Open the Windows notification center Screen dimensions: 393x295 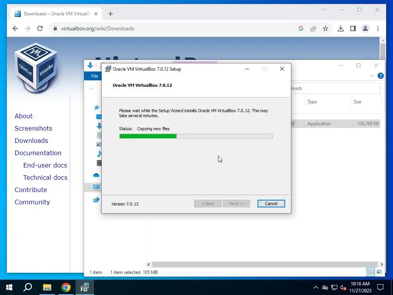(380, 287)
